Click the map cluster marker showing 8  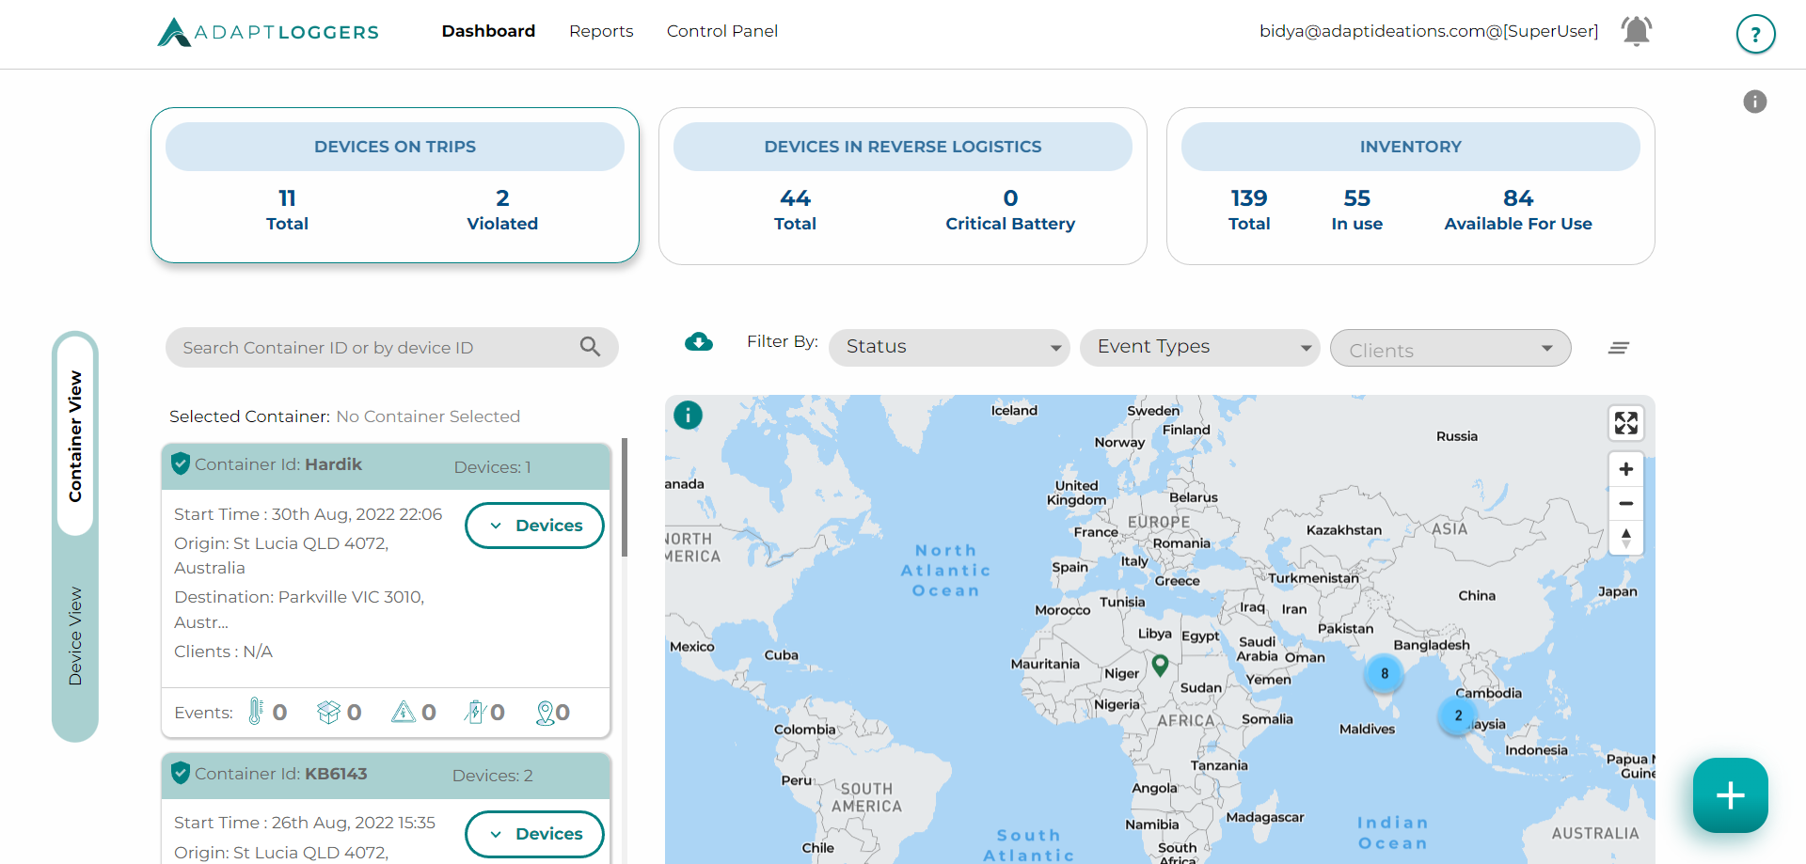1384,673
